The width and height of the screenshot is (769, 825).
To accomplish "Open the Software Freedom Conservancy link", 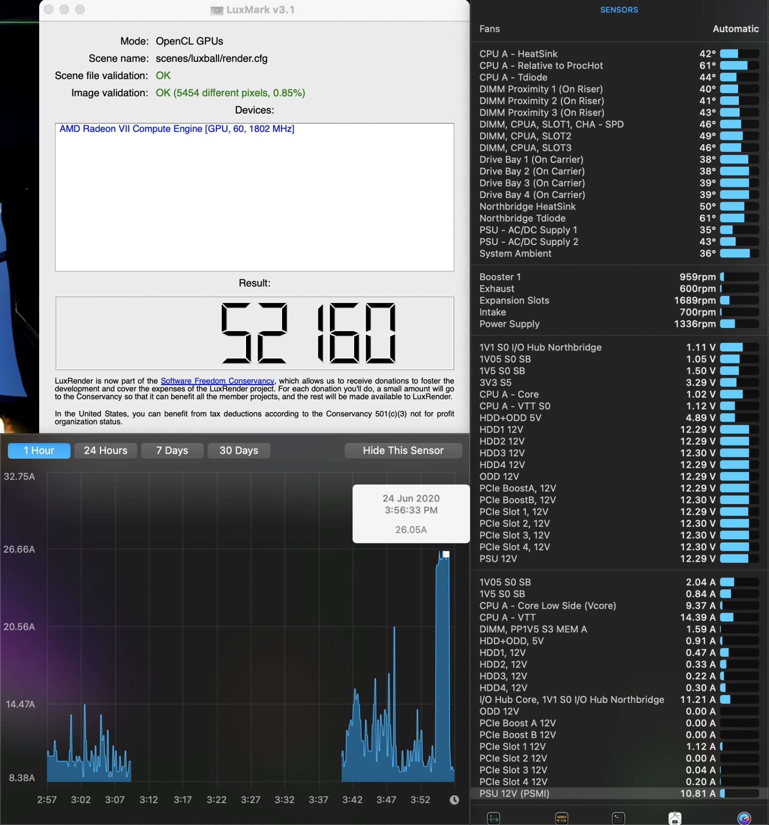I will pyautogui.click(x=217, y=381).
